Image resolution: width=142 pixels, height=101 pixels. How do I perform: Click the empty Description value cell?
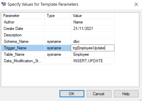(93, 35)
